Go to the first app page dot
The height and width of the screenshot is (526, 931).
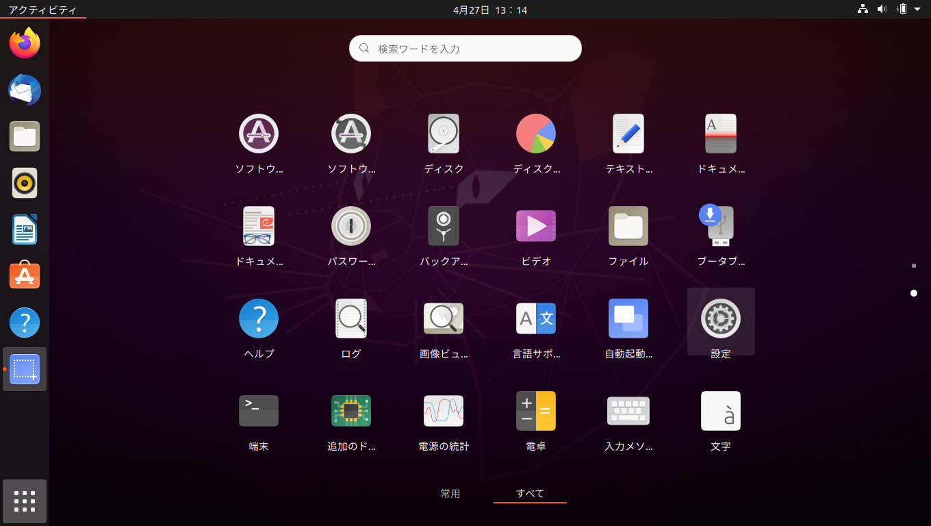914,265
